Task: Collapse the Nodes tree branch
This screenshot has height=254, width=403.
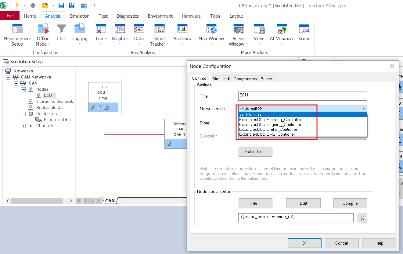Action: tap(23, 89)
